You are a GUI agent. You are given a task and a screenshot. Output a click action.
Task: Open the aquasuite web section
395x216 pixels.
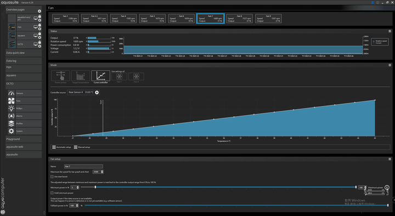click(x=24, y=147)
